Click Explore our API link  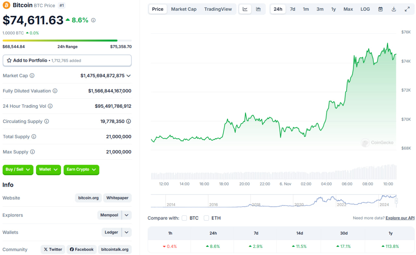point(400,218)
